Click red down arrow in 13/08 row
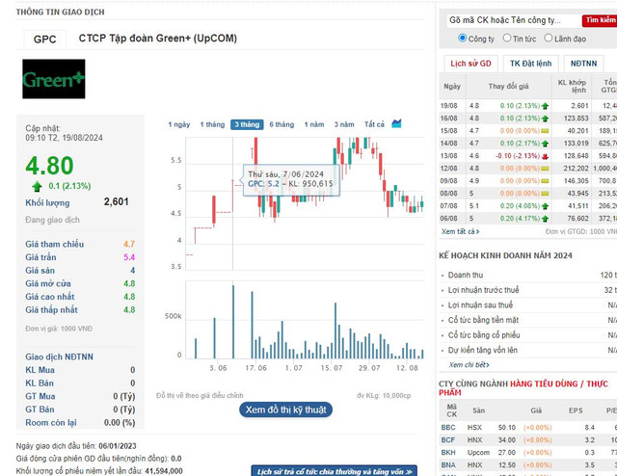617x476 pixels. coord(545,156)
